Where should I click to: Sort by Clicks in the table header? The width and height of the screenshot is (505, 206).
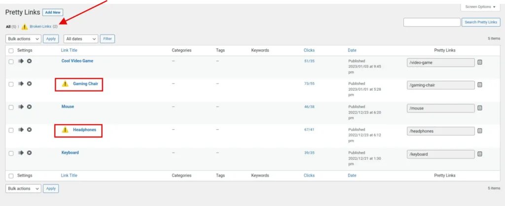pos(309,50)
